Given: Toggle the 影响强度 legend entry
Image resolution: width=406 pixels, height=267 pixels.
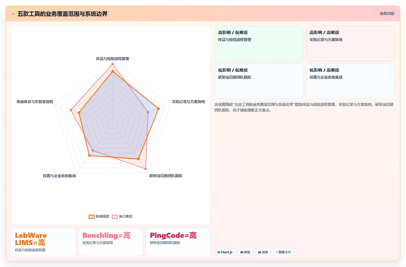Looking at the screenshot, I should point(99,216).
